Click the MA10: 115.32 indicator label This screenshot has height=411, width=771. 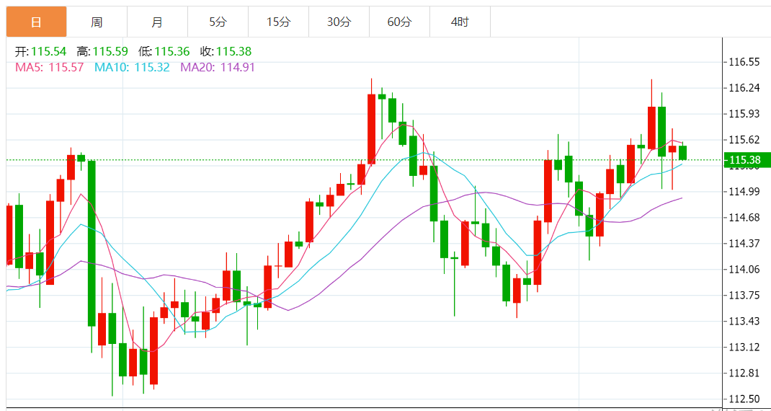(x=132, y=67)
